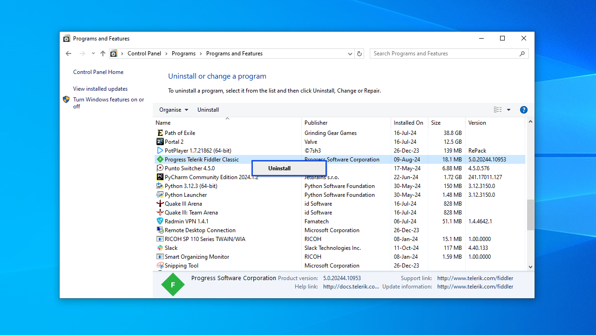The image size is (596, 335).
Task: Click the Quake III Arena icon
Action: tap(160, 204)
